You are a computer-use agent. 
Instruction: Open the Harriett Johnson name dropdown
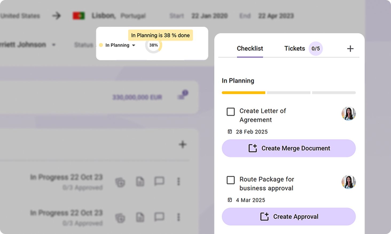pos(54,45)
